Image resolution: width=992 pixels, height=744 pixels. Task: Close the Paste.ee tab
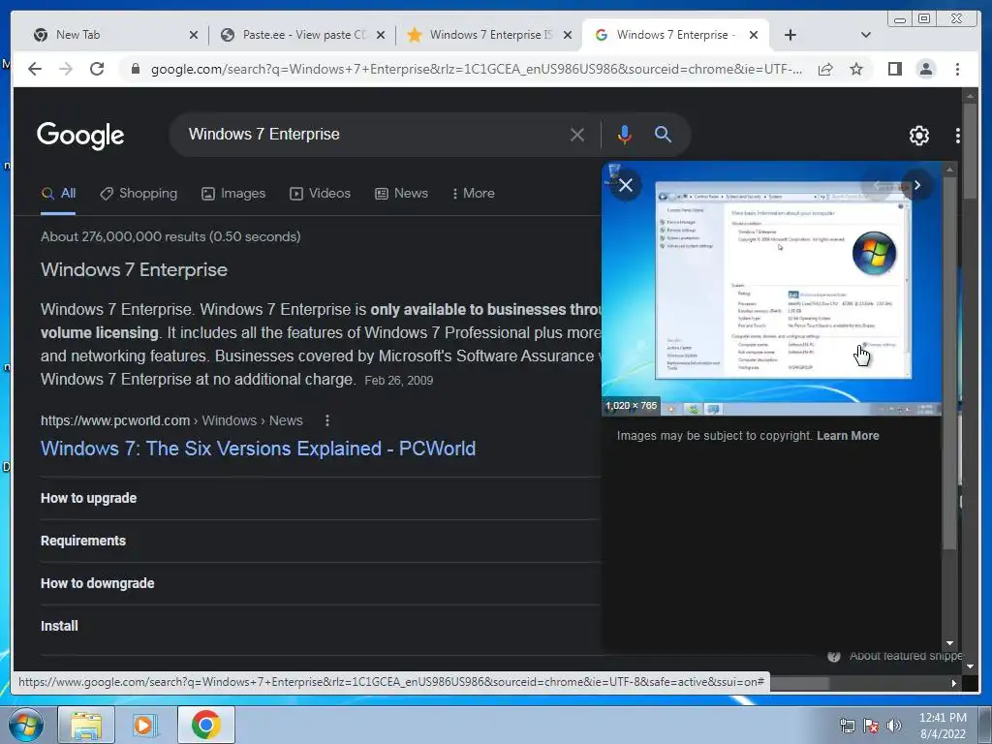[381, 36]
